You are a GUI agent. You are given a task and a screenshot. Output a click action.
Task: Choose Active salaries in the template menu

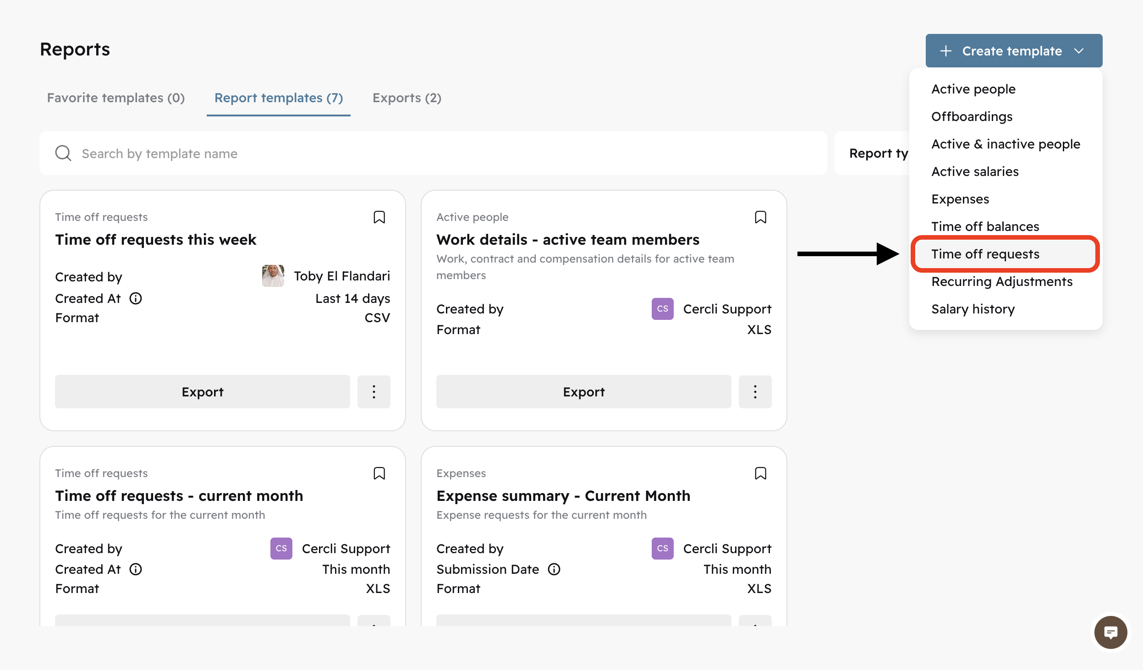(975, 171)
